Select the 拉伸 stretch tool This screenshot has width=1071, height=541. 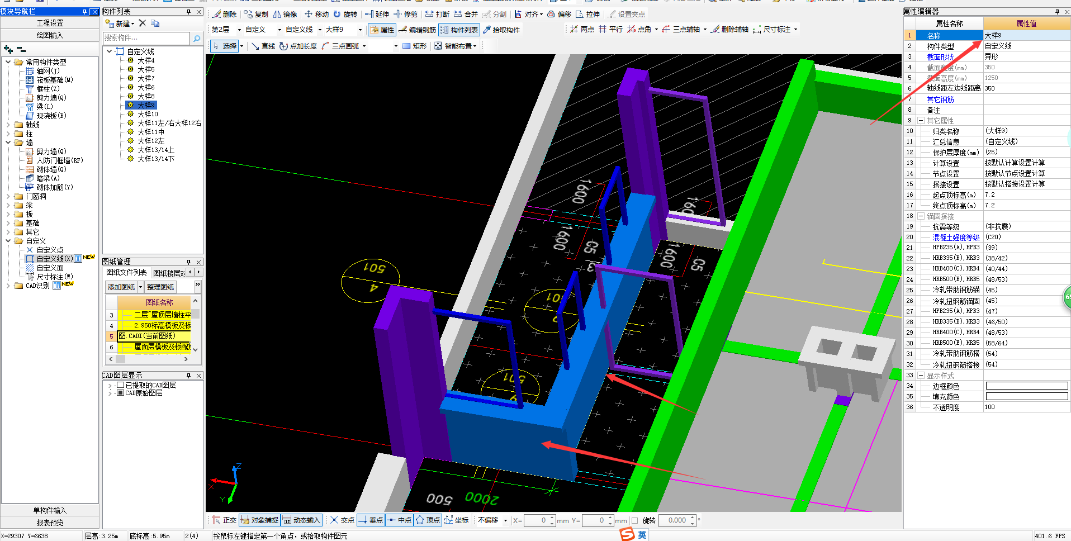588,14
